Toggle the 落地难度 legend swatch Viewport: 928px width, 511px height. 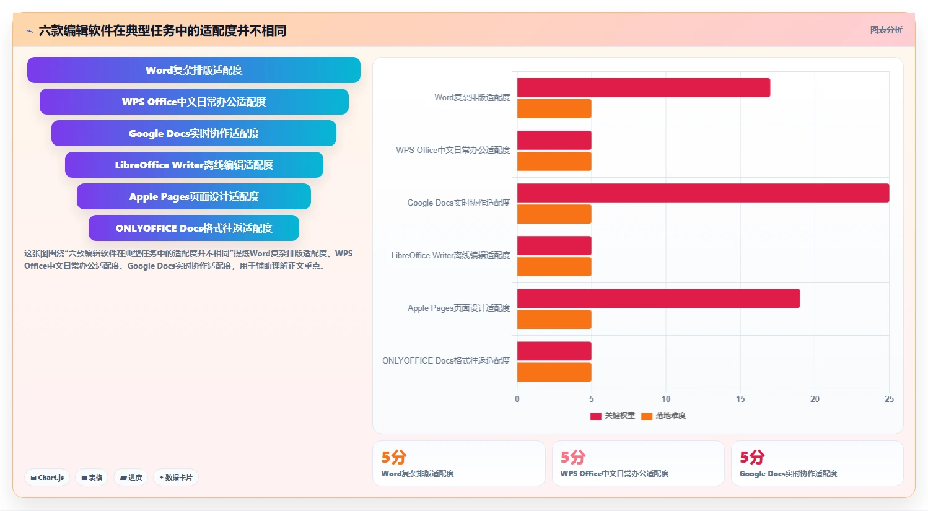647,416
